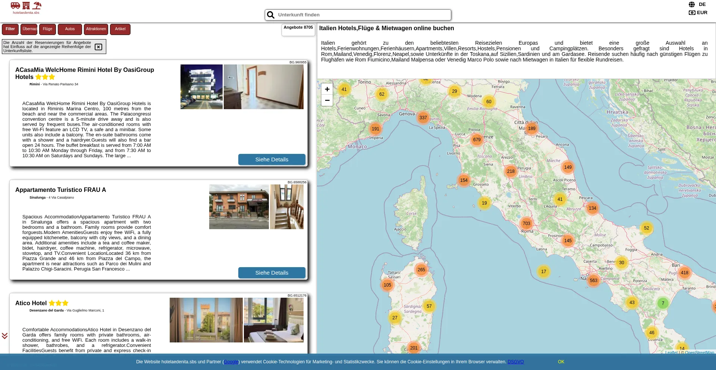The height and width of the screenshot is (370, 716).
Task: Click the 201 map cluster at Sardinia south
Action: 414,348
